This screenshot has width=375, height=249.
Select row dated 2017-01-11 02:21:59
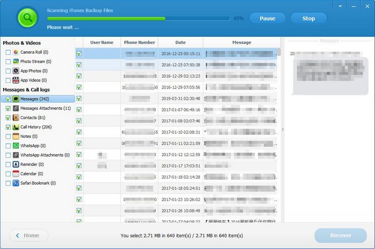coord(176,144)
